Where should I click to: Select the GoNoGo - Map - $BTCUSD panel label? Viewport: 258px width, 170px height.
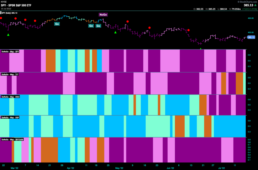tap(12, 139)
